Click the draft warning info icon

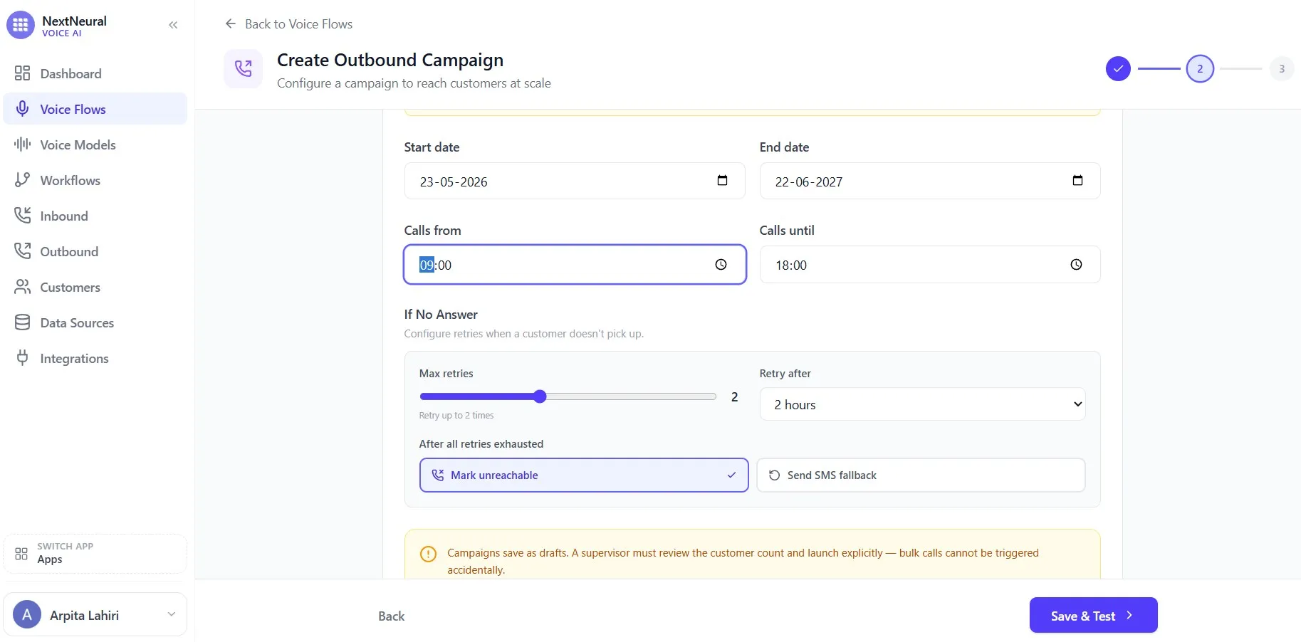pyautogui.click(x=428, y=554)
